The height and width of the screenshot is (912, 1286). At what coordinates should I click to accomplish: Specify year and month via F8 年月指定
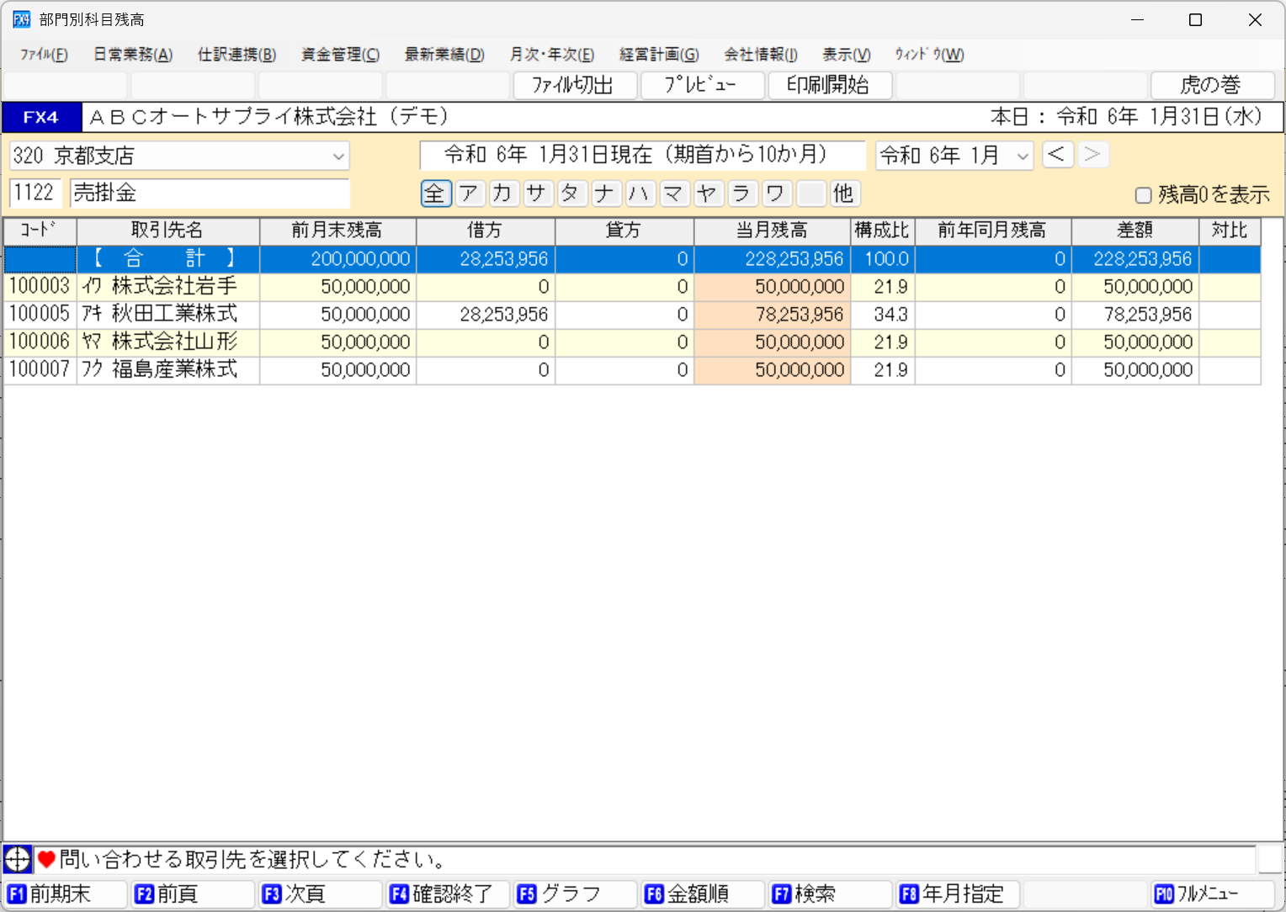tap(956, 893)
